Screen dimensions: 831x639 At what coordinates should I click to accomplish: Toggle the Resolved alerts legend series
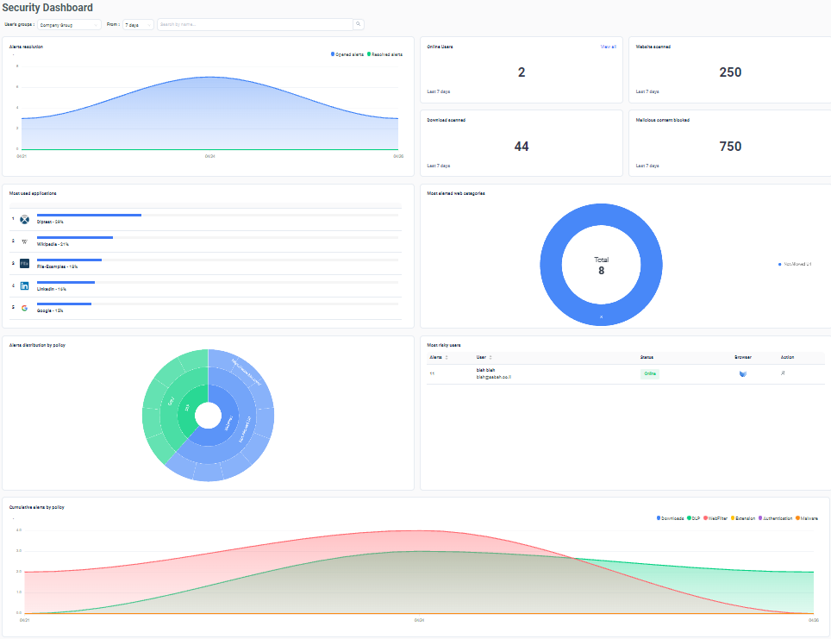384,54
